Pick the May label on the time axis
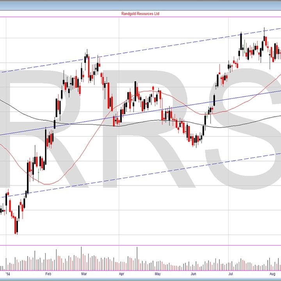This screenshot has width=281, height=281. click(x=157, y=274)
